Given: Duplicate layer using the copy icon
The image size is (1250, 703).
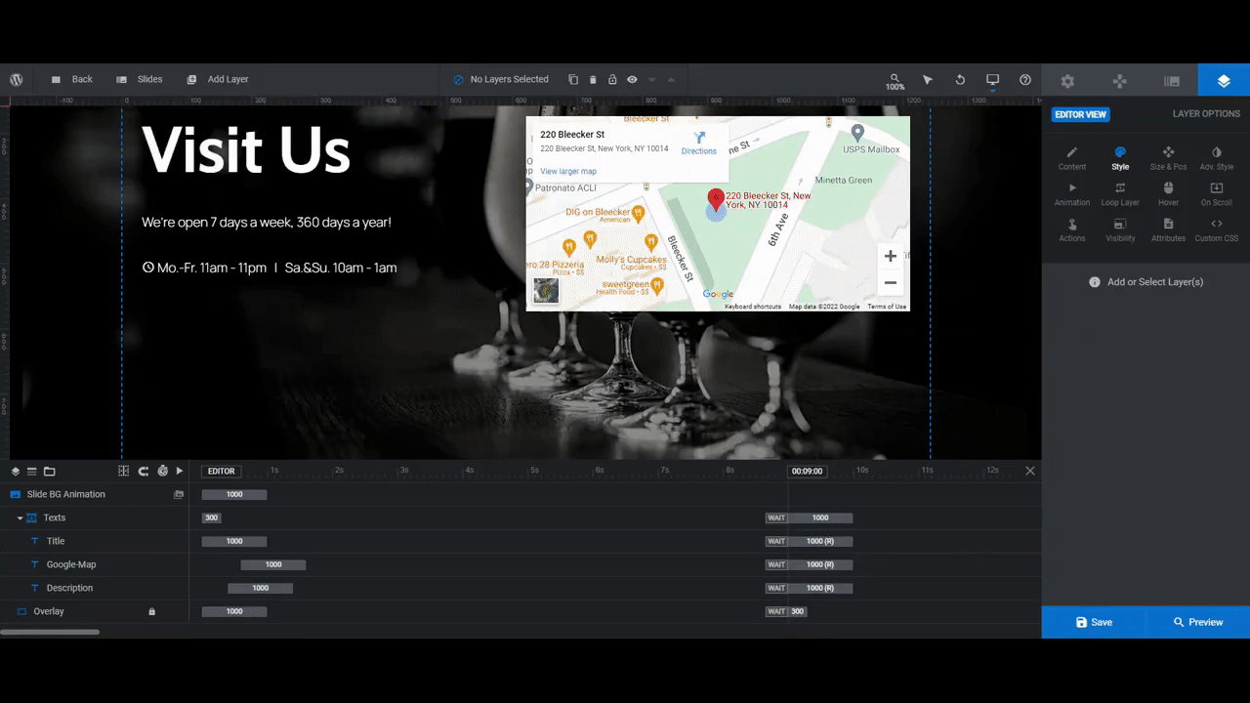Looking at the screenshot, I should tap(573, 79).
